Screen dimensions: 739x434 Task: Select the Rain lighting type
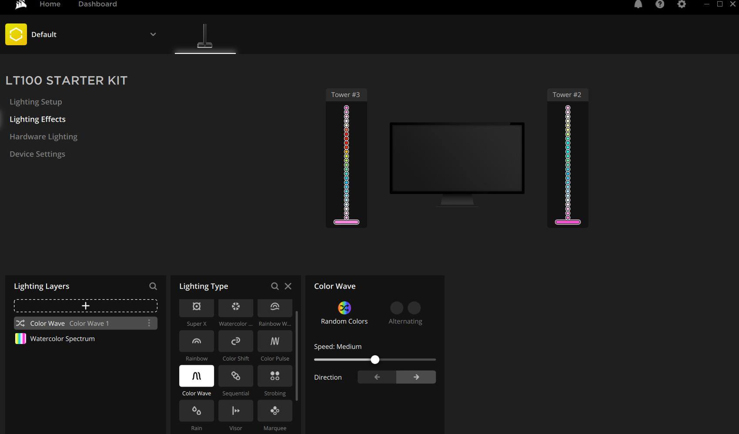[x=197, y=411]
